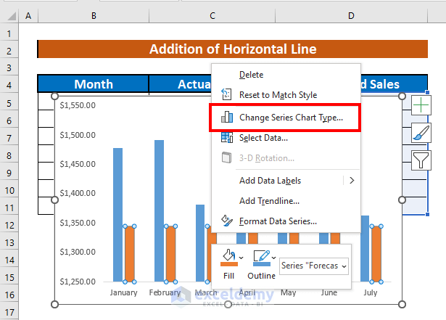Open the Chart Filters funnel button
Image resolution: width=446 pixels, height=320 pixels.
click(x=421, y=159)
